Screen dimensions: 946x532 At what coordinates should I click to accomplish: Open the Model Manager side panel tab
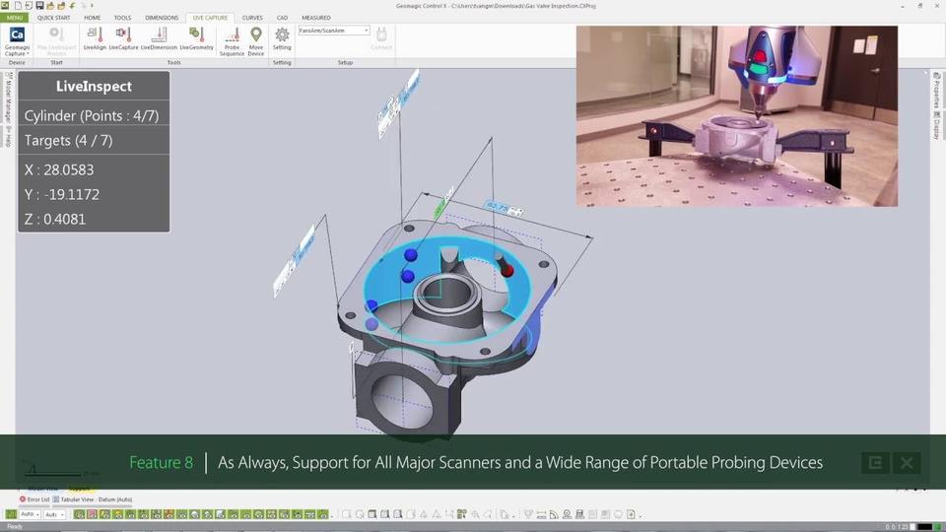tap(8, 97)
